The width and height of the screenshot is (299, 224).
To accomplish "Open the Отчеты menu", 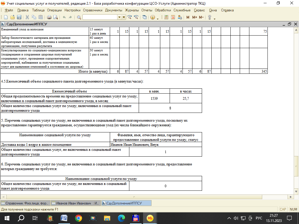I will [147, 10].
